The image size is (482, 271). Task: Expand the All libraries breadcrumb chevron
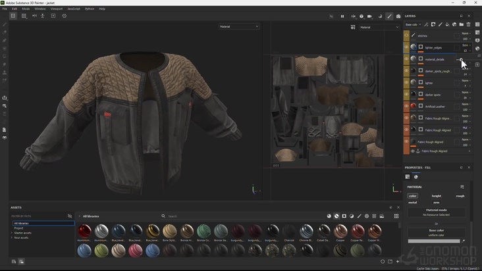click(79, 216)
